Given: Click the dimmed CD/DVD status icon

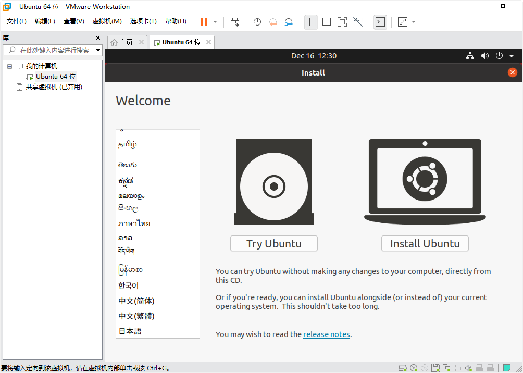Looking at the screenshot, I should coord(424,368).
